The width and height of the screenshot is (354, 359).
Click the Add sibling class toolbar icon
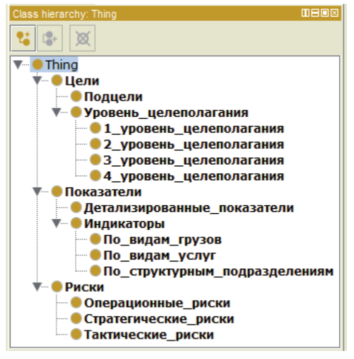coord(52,38)
